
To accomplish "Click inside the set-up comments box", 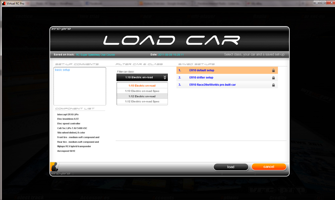I will point(80,86).
